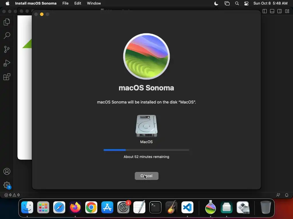Toggle bottom panel layout in VS Code
This screenshot has width=293, height=219.
pyautogui.click(x=272, y=11)
